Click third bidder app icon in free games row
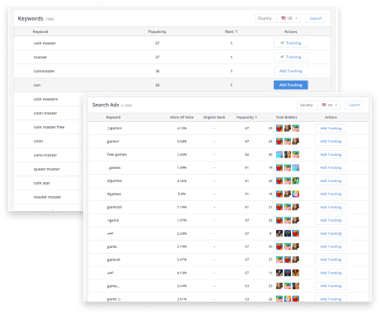The image size is (380, 314). point(296,155)
